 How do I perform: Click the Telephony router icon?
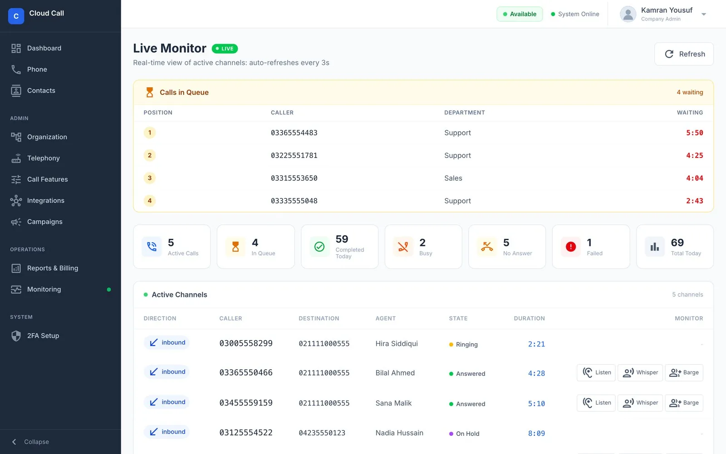16,158
